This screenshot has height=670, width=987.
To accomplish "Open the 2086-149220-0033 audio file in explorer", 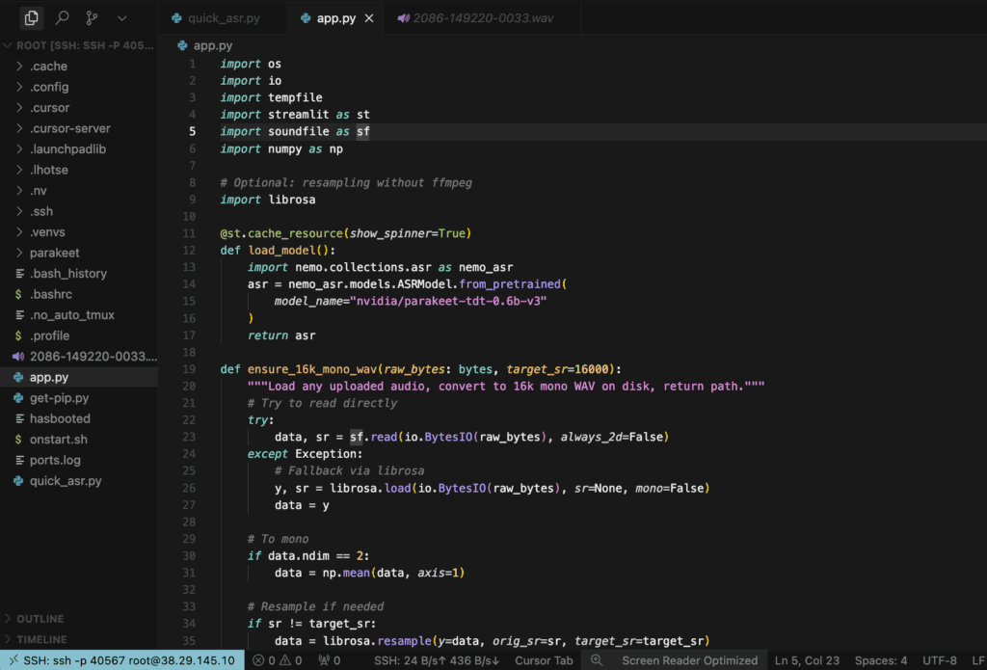I will (x=79, y=357).
